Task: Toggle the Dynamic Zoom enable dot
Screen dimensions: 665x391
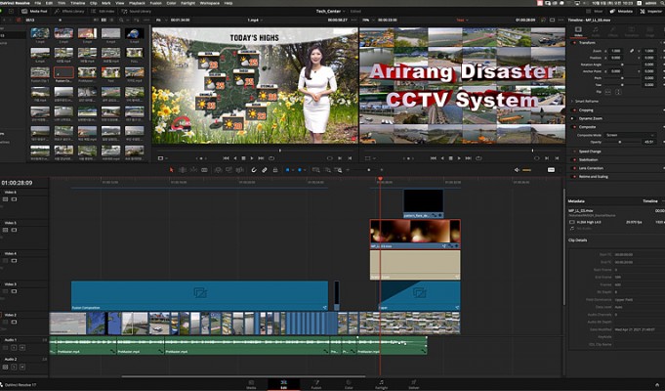Action: (574, 118)
